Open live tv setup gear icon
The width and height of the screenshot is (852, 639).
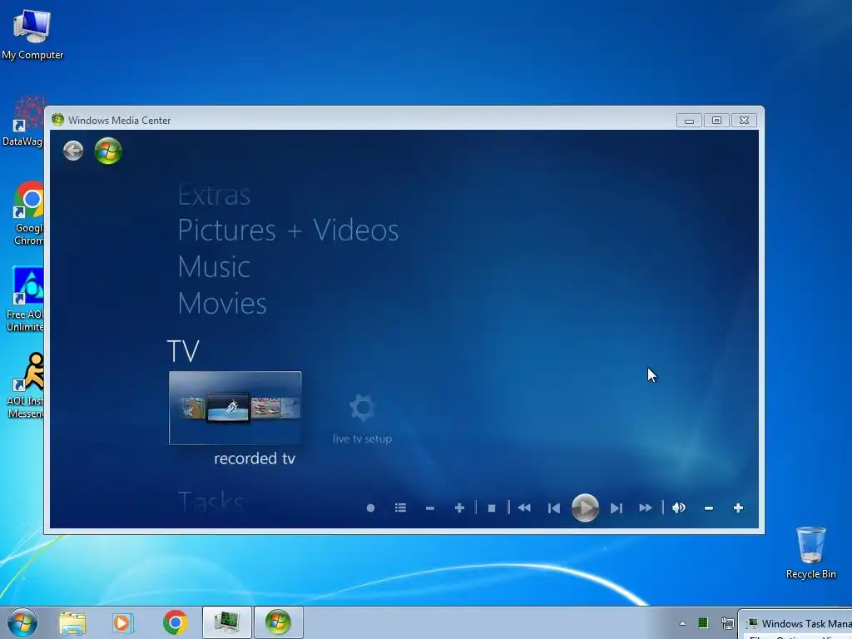pyautogui.click(x=362, y=408)
